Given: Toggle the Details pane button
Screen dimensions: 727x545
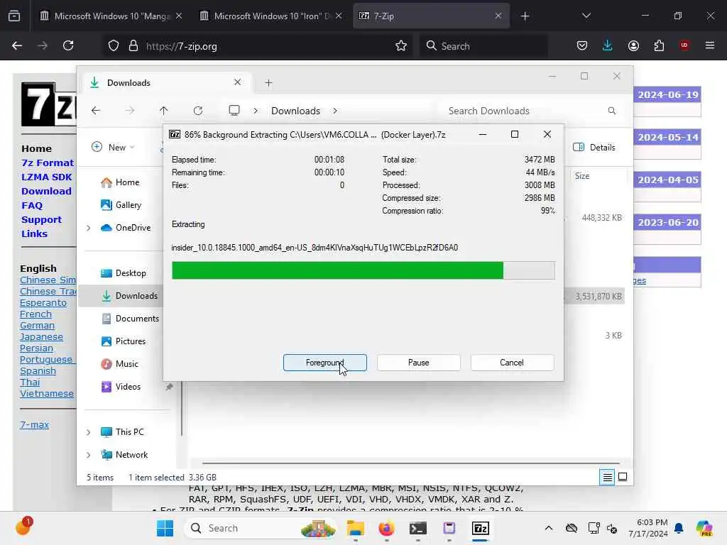Looking at the screenshot, I should coord(594,148).
